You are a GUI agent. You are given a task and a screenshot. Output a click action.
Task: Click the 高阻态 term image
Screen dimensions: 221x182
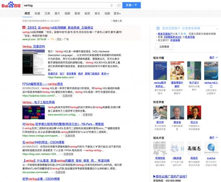[194, 148]
